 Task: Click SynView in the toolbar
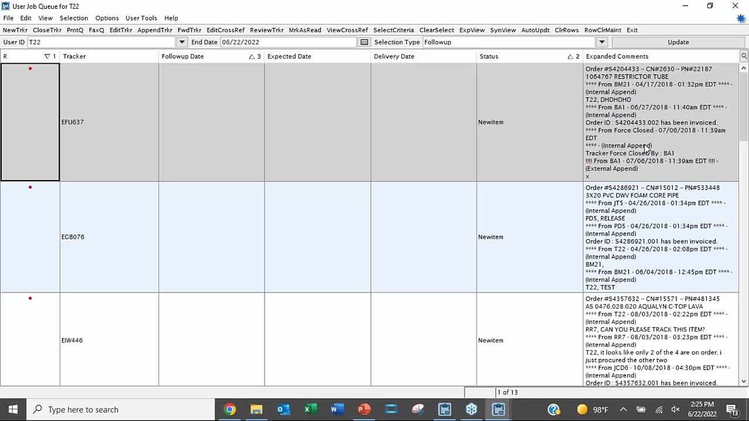pyautogui.click(x=503, y=30)
